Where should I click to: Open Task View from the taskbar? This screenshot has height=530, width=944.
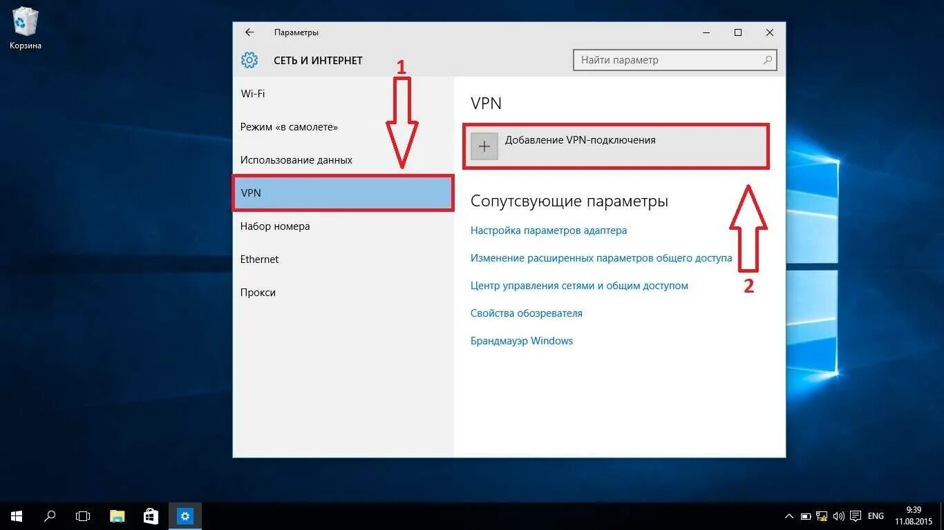(83, 516)
